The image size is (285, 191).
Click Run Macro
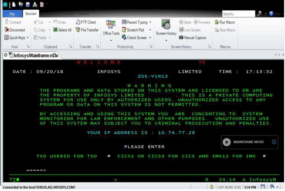[x=224, y=22]
